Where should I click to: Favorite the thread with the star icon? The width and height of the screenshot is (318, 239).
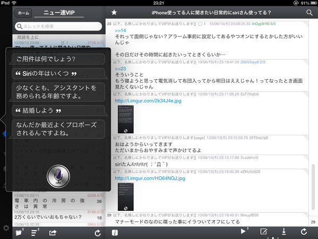pos(114,12)
